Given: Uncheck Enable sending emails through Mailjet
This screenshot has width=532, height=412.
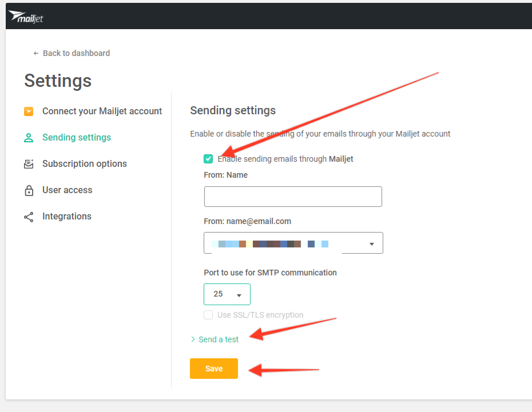Looking at the screenshot, I should (x=208, y=159).
